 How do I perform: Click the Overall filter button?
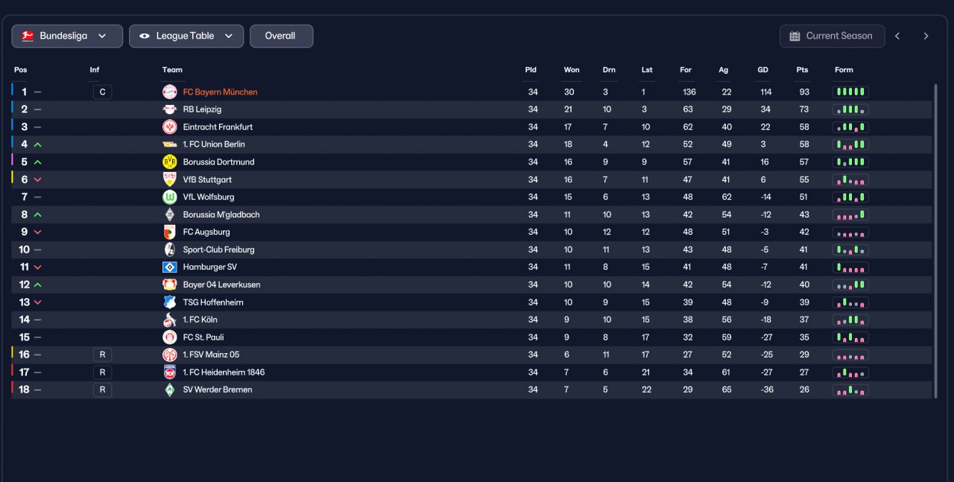[281, 36]
